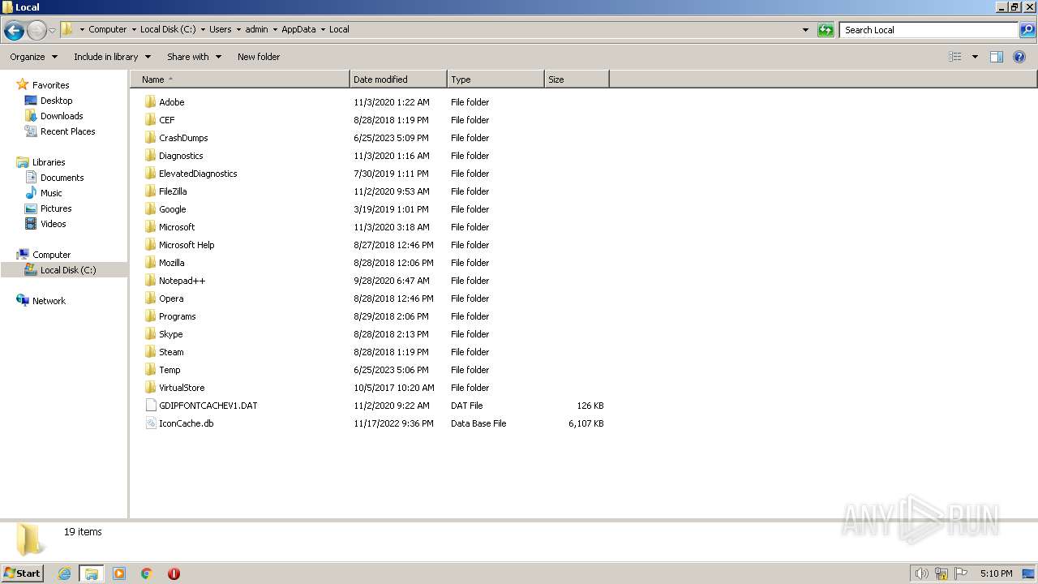The width and height of the screenshot is (1038, 584).
Task: Click the volume speaker tray icon
Action: [x=921, y=573]
